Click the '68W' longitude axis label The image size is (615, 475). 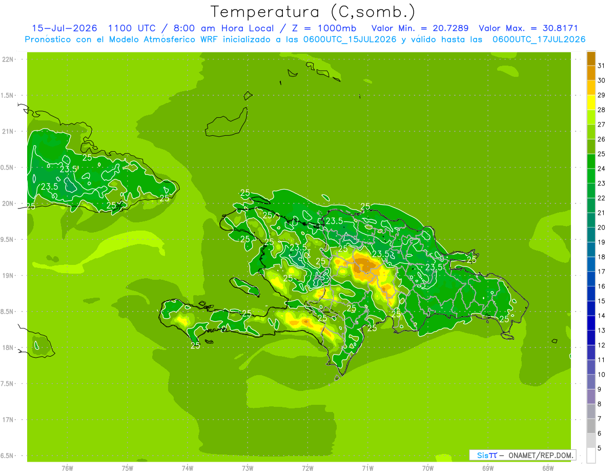coord(548,468)
